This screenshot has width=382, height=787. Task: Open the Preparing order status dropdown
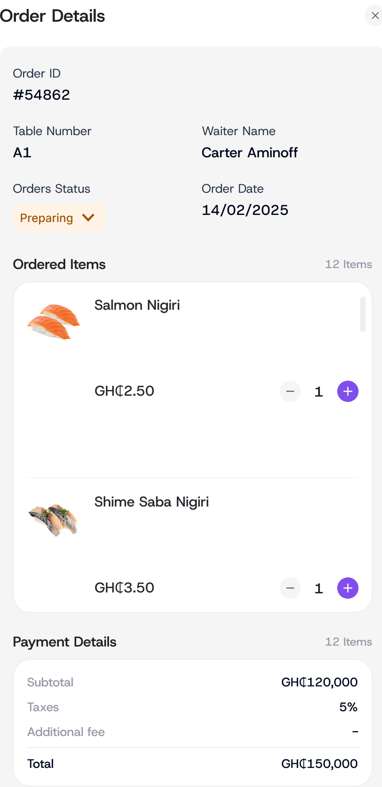coord(59,218)
